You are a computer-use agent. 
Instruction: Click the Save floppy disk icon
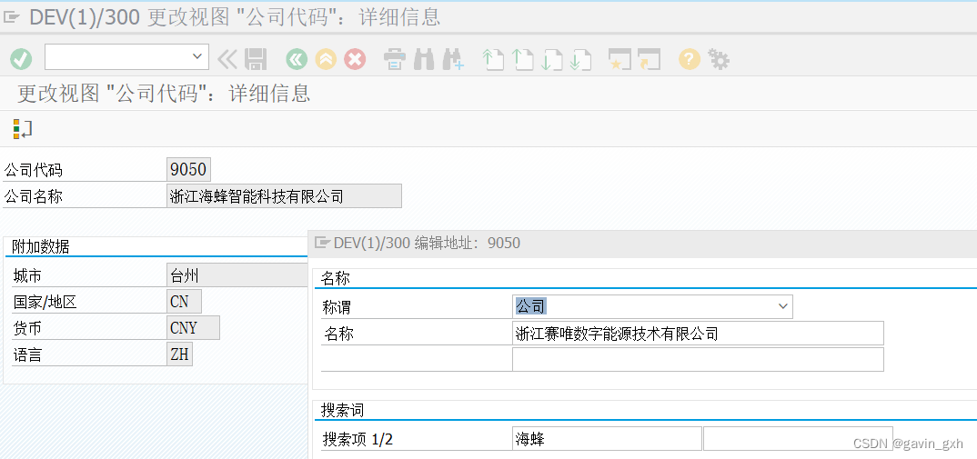coord(256,60)
